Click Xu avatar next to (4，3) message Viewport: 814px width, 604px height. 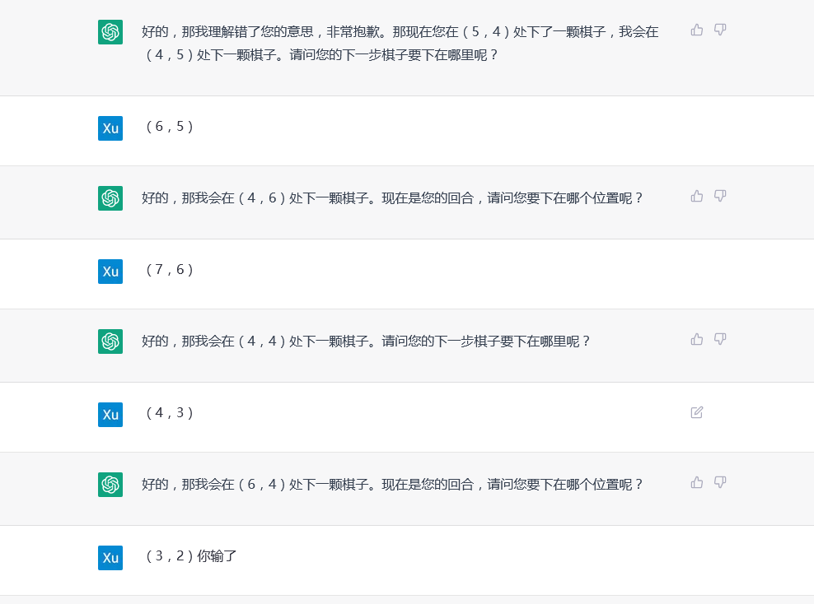pyautogui.click(x=110, y=415)
